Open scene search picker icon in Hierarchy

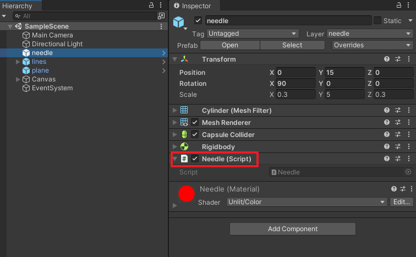[161, 16]
